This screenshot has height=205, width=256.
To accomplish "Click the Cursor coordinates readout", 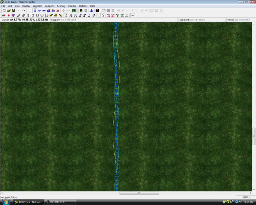I will [x=25, y=20].
